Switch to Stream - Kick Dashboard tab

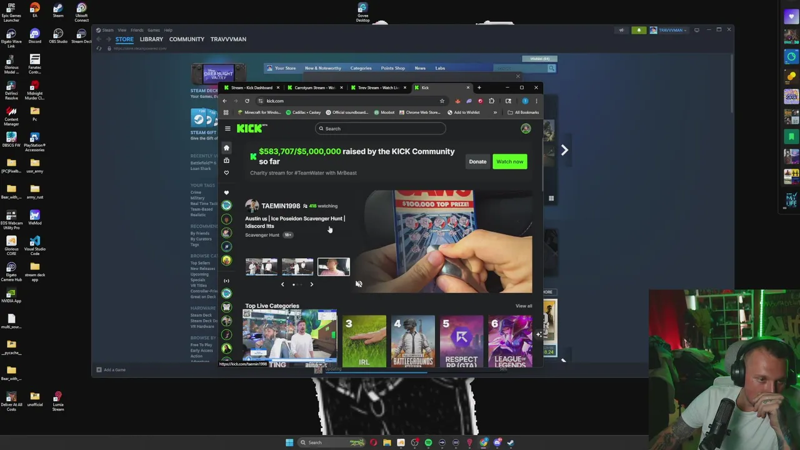pos(251,87)
